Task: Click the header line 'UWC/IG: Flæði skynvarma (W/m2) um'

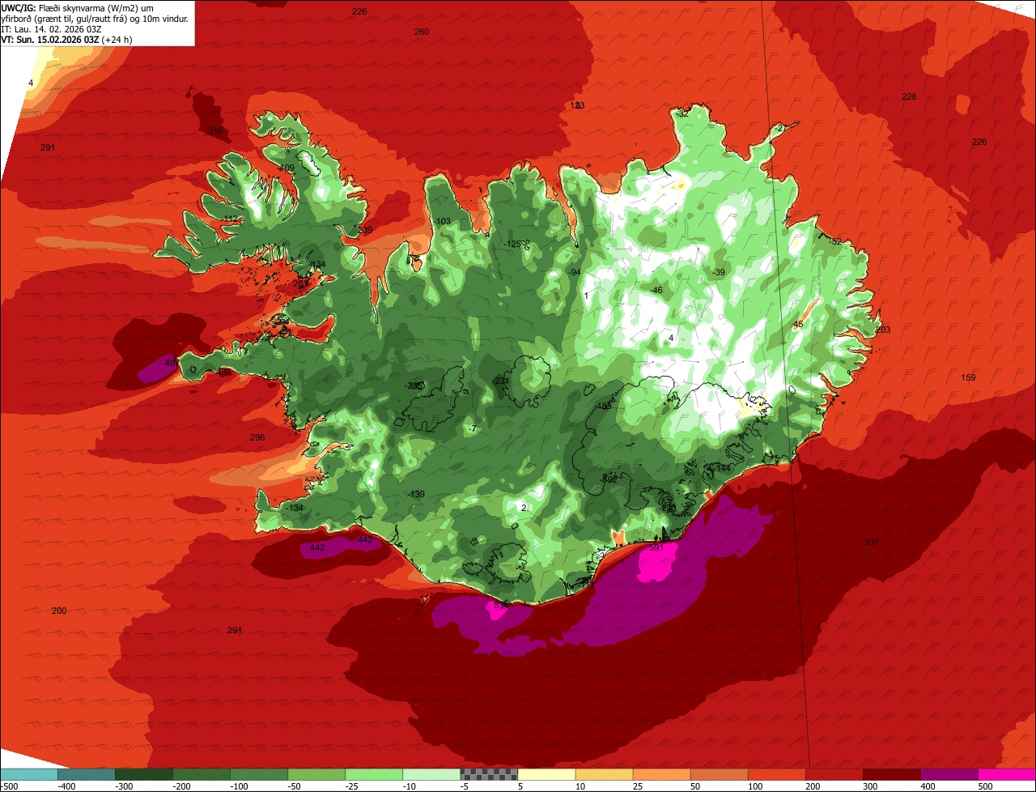Action: pyautogui.click(x=78, y=7)
